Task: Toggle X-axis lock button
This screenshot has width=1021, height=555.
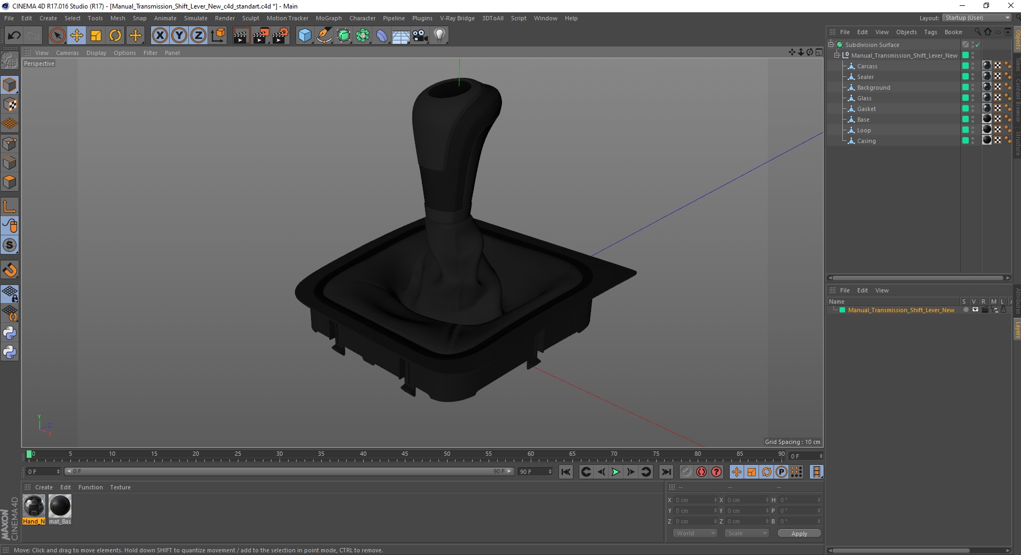Action: [159, 36]
